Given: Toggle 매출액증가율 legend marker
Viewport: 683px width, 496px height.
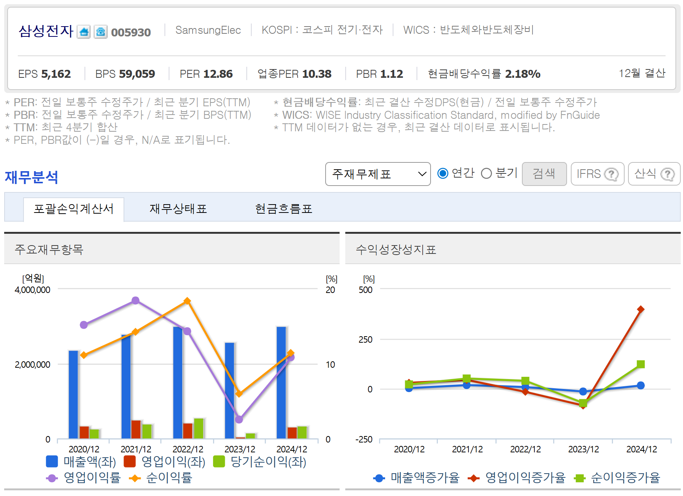Looking at the screenshot, I should [x=379, y=478].
